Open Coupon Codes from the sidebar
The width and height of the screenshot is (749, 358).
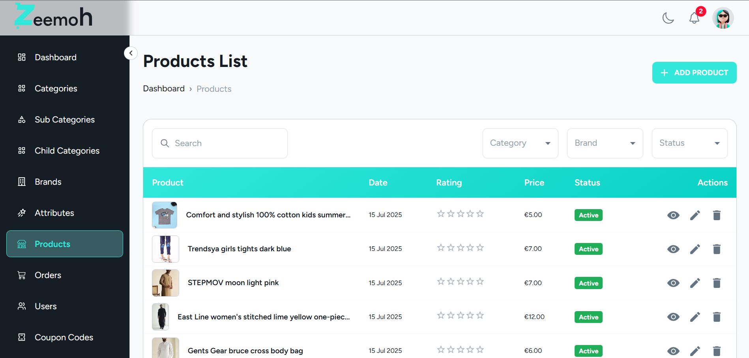click(64, 338)
